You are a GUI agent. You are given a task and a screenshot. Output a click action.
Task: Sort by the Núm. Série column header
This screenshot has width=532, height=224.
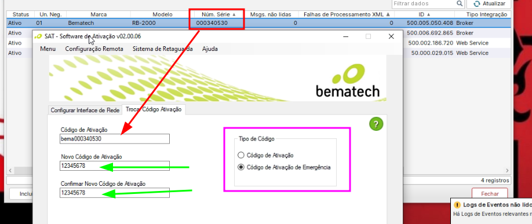coord(218,14)
